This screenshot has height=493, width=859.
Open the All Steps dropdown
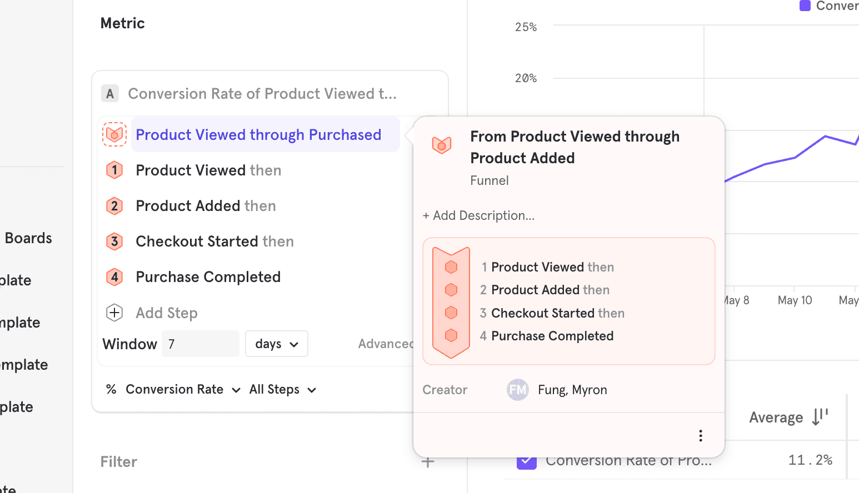pyautogui.click(x=282, y=390)
